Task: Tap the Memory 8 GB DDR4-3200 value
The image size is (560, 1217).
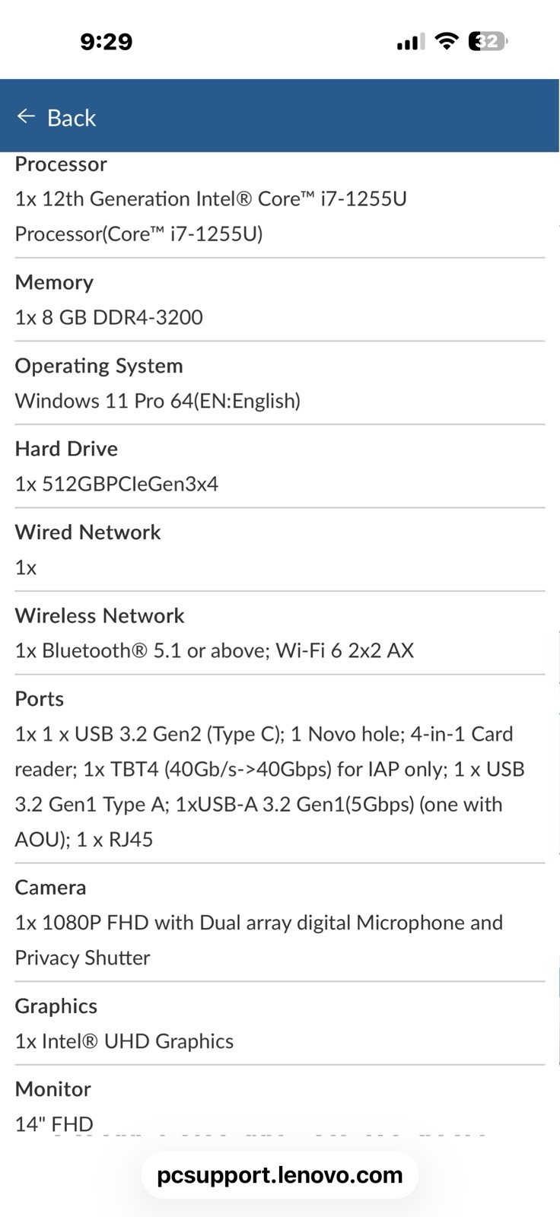Action: pyautogui.click(x=109, y=317)
